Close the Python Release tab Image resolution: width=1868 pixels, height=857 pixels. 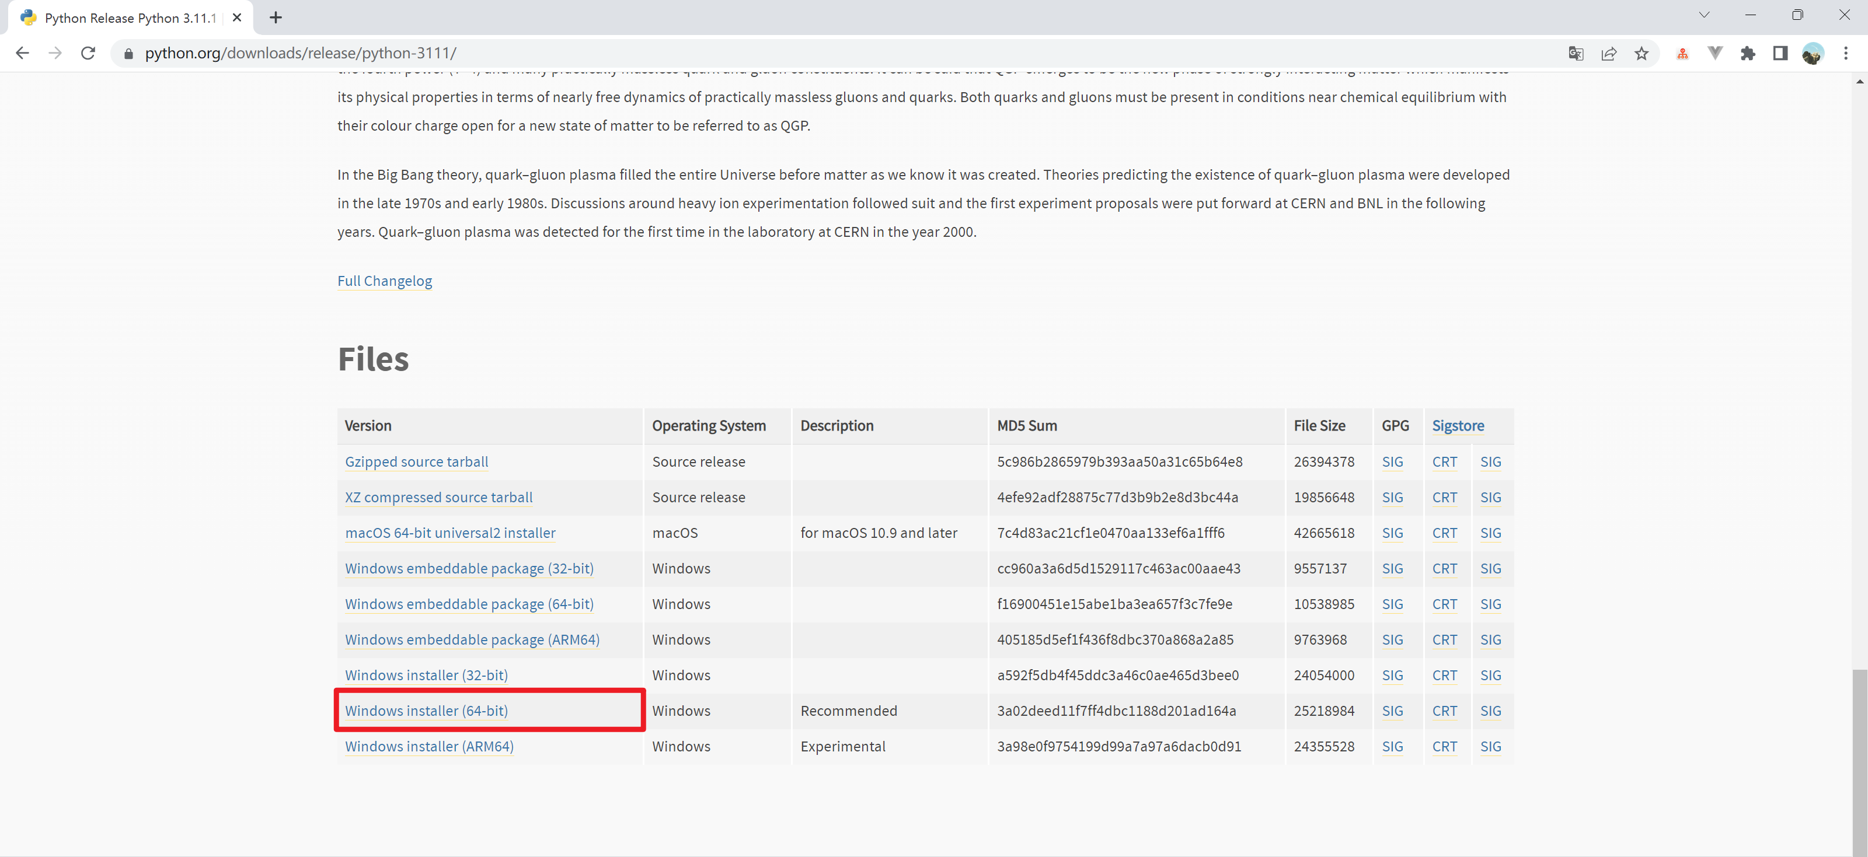(x=236, y=18)
